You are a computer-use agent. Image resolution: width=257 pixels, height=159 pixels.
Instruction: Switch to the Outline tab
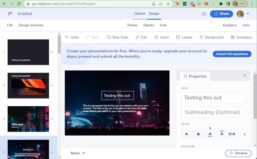point(140,14)
